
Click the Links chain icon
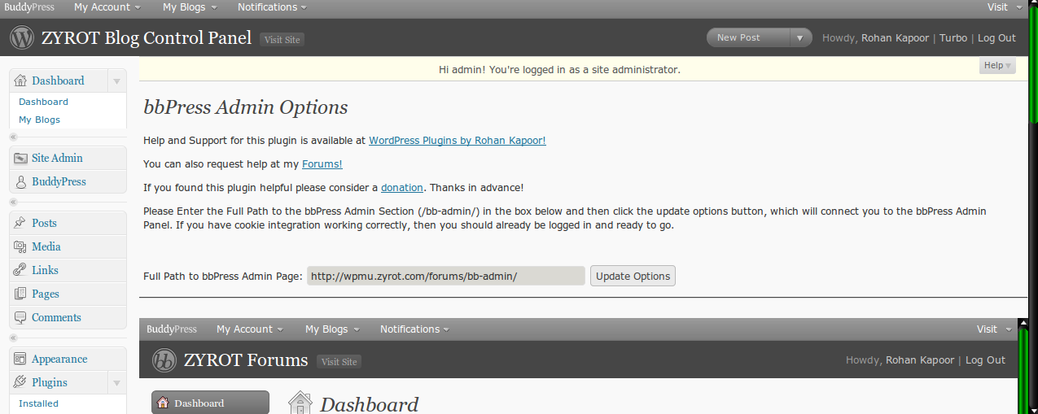click(21, 270)
